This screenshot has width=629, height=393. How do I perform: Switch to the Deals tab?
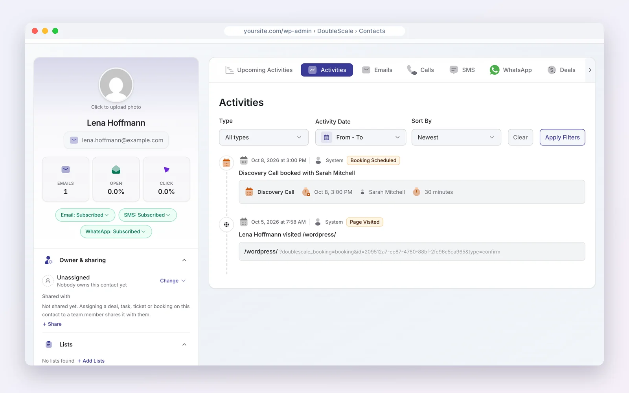coord(561,70)
